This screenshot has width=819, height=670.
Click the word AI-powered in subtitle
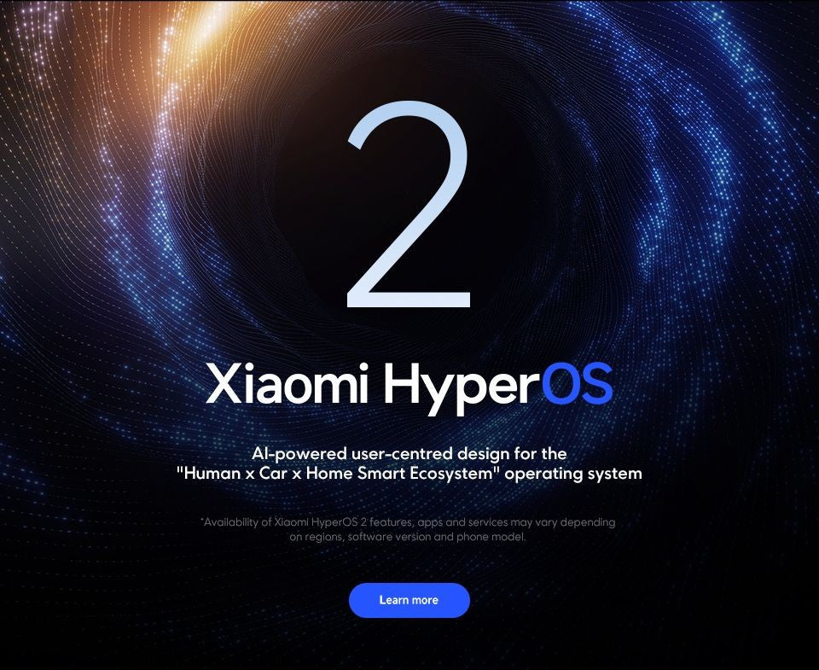[299, 453]
